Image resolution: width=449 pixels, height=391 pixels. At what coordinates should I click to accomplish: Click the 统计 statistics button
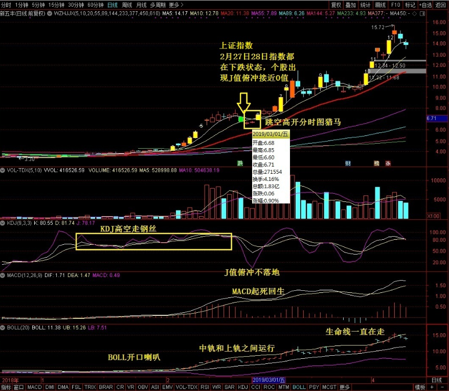[x=365, y=5]
